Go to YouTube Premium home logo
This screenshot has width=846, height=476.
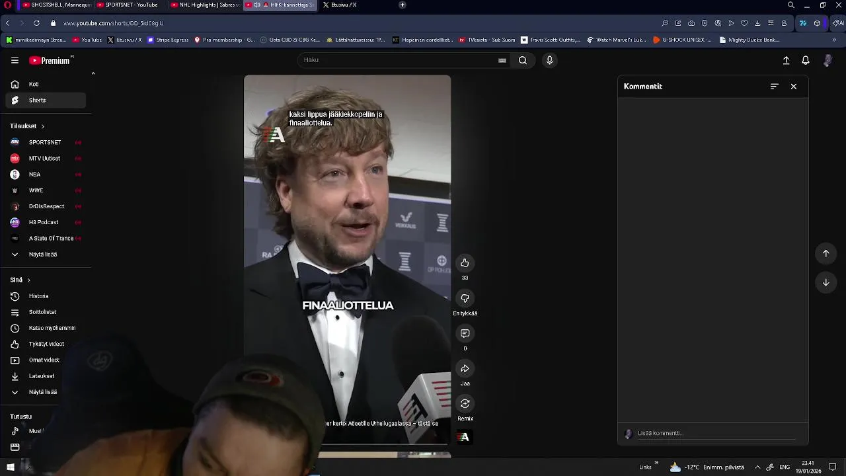[x=50, y=60]
